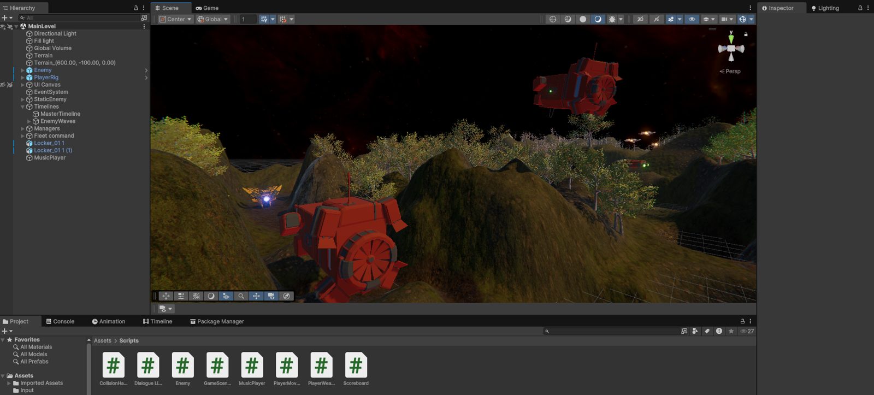Image resolution: width=874 pixels, height=395 pixels.
Task: Select wireframe draw mode globe icon
Action: pos(553,19)
